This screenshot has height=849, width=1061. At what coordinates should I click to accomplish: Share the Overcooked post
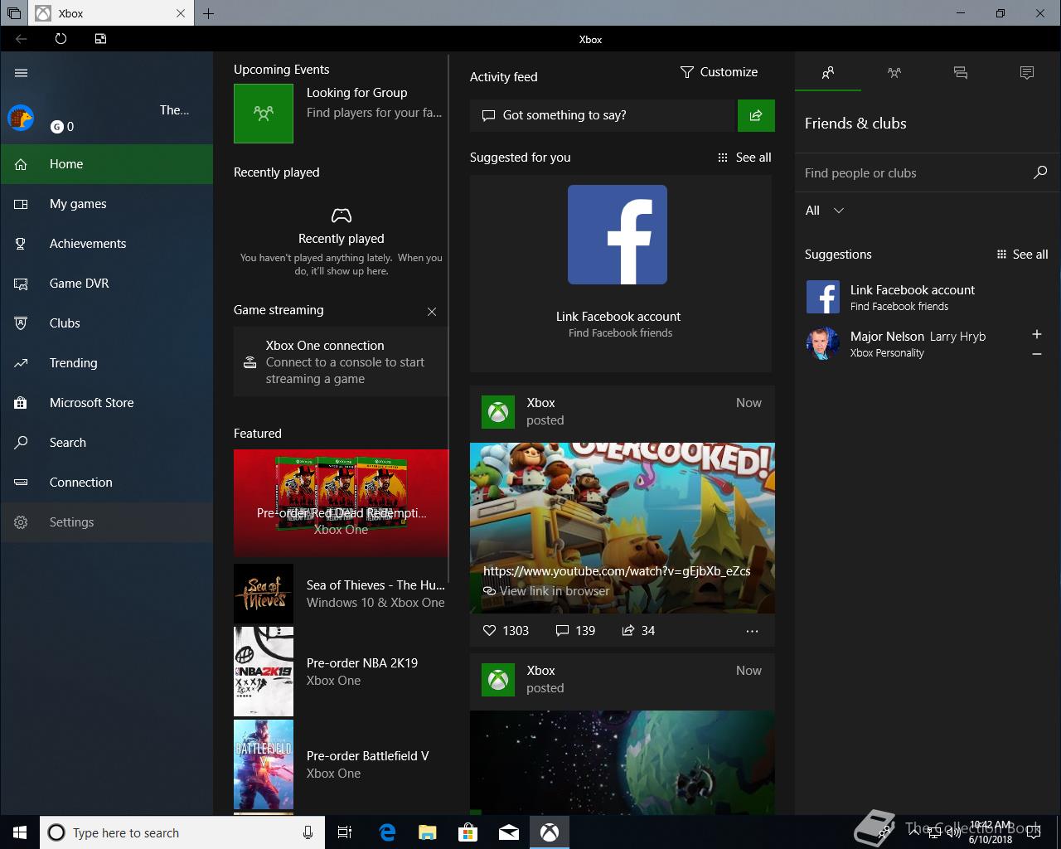638,631
